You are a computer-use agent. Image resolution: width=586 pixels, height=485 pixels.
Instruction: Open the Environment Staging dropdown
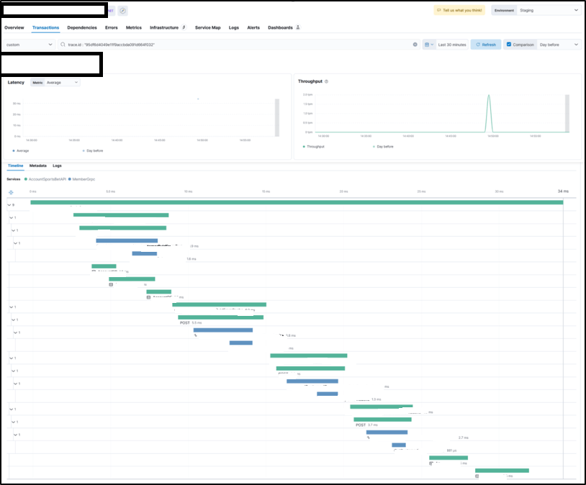click(x=548, y=11)
